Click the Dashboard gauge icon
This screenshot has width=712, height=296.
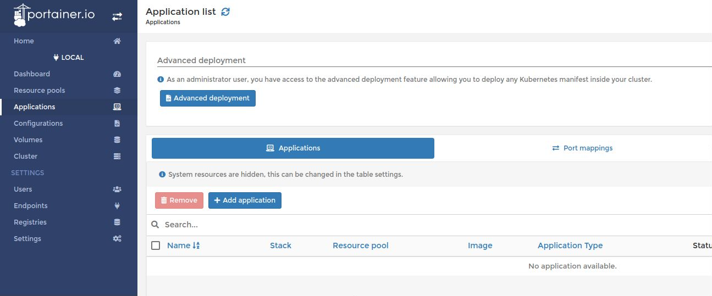117,74
